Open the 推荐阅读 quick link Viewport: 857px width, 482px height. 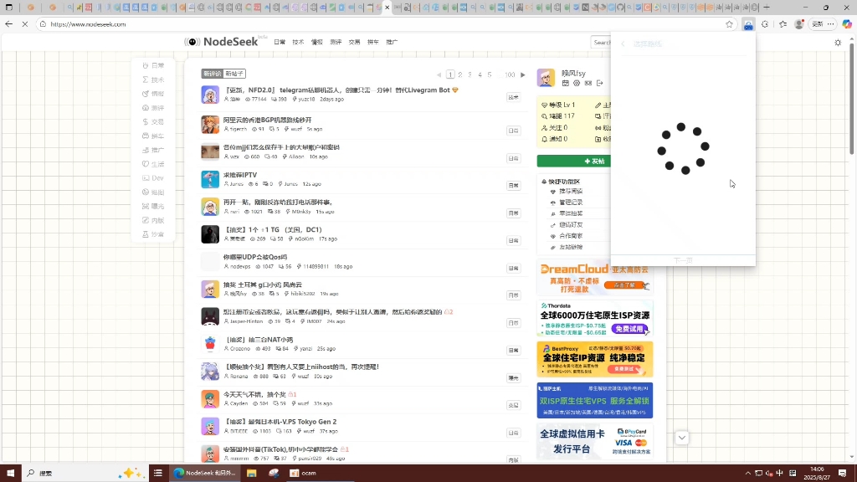point(571,192)
